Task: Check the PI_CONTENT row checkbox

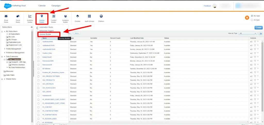Action: (39, 107)
